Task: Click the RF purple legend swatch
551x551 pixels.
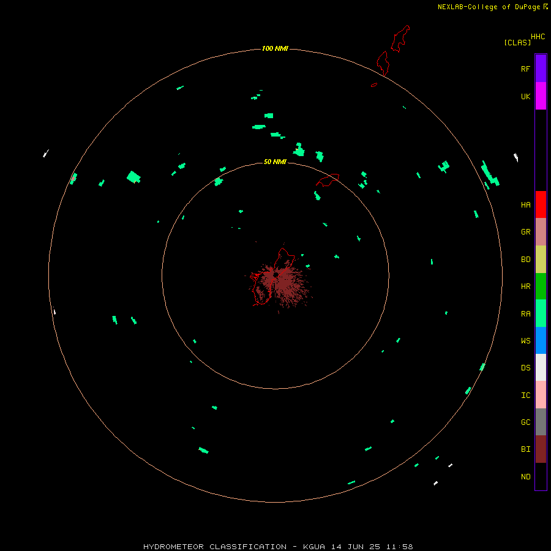Action: pos(541,69)
